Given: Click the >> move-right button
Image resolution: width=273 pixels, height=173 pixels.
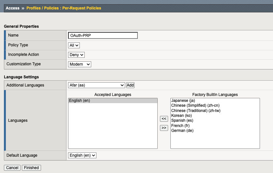Looking at the screenshot, I should pos(164,128).
